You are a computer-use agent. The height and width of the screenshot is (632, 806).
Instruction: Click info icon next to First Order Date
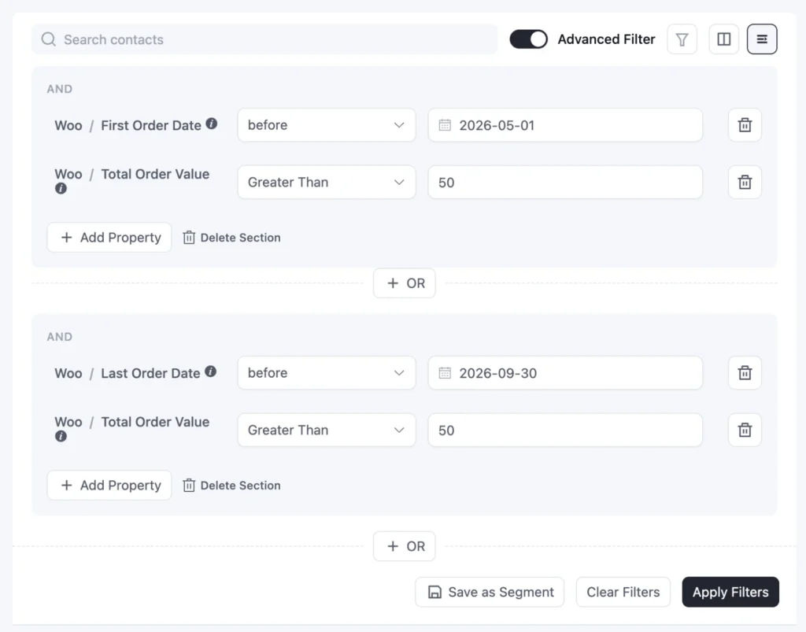click(x=211, y=124)
